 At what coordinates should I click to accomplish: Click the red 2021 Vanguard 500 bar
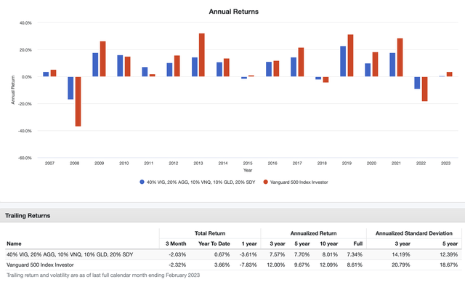click(x=400, y=57)
